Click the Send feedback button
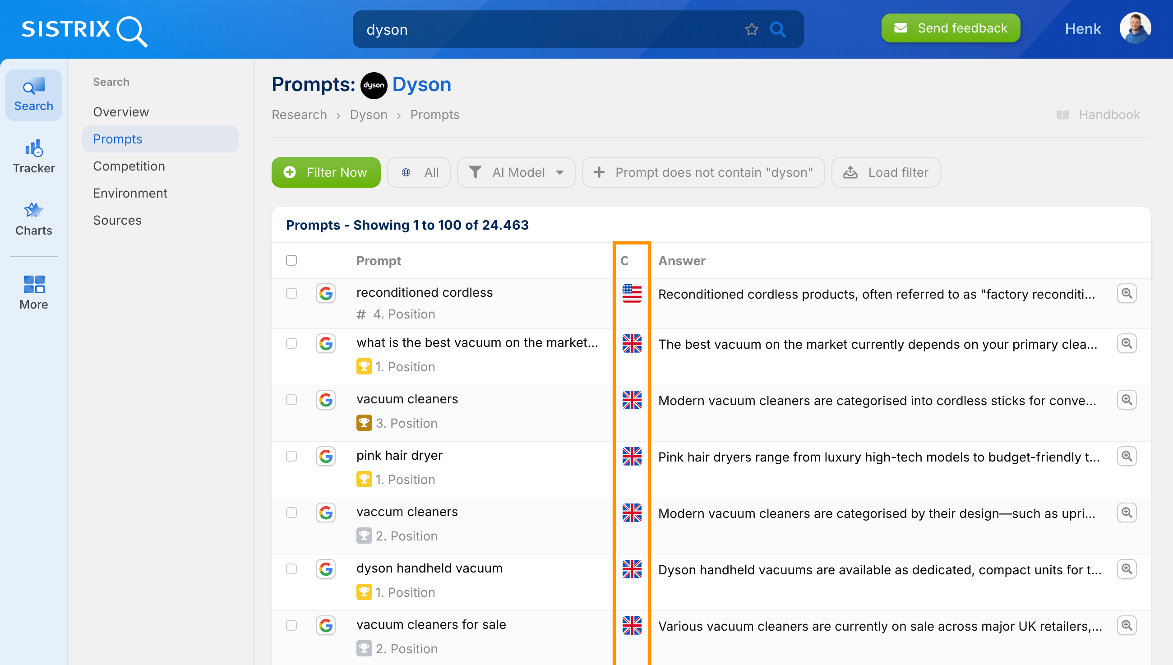Viewport: 1173px width, 665px height. [x=951, y=28]
